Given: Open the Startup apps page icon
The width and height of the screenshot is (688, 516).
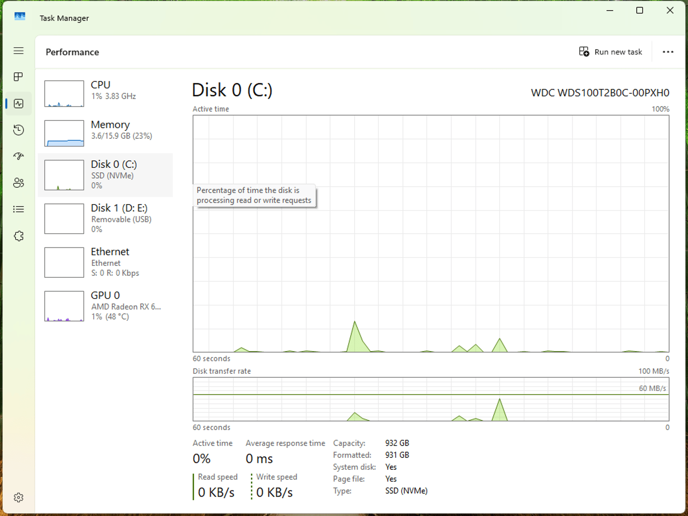Looking at the screenshot, I should click(18, 156).
